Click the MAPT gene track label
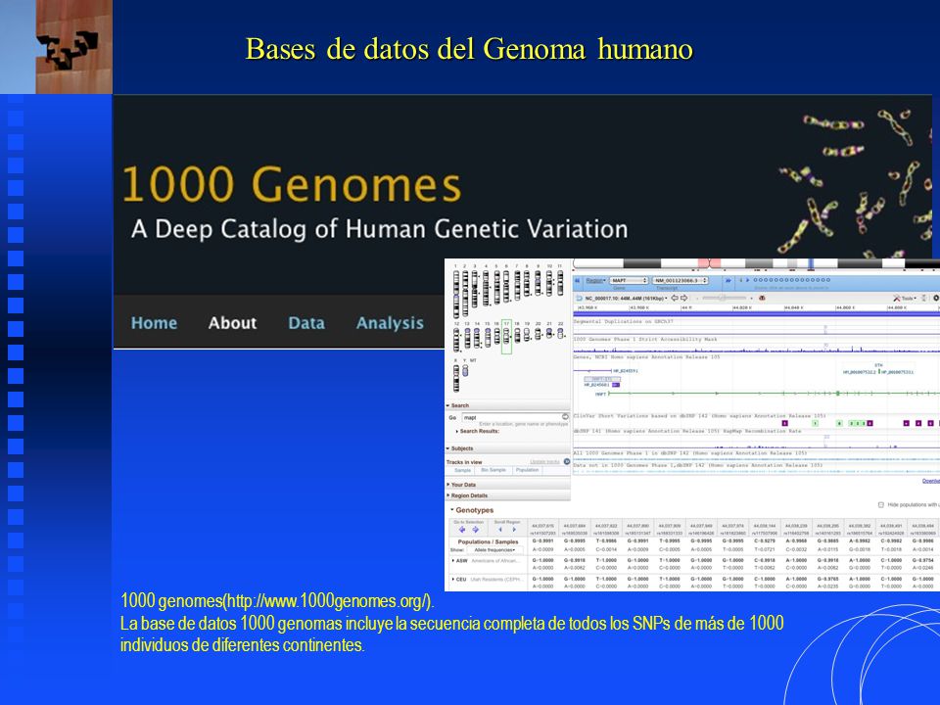The image size is (940, 705). pos(600,395)
